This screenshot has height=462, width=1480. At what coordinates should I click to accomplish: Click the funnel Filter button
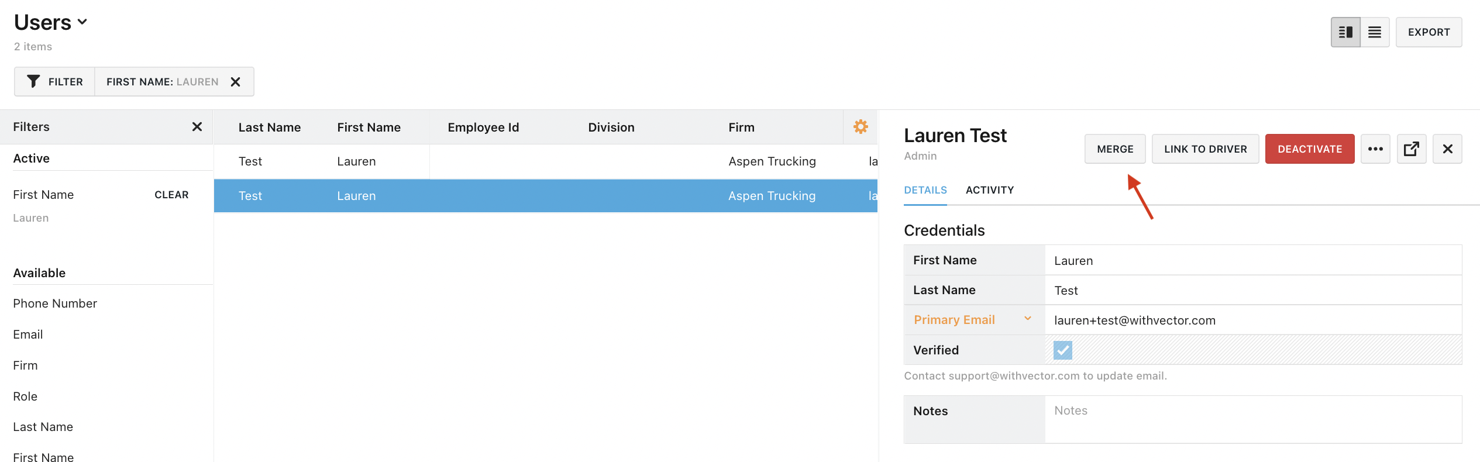55,82
